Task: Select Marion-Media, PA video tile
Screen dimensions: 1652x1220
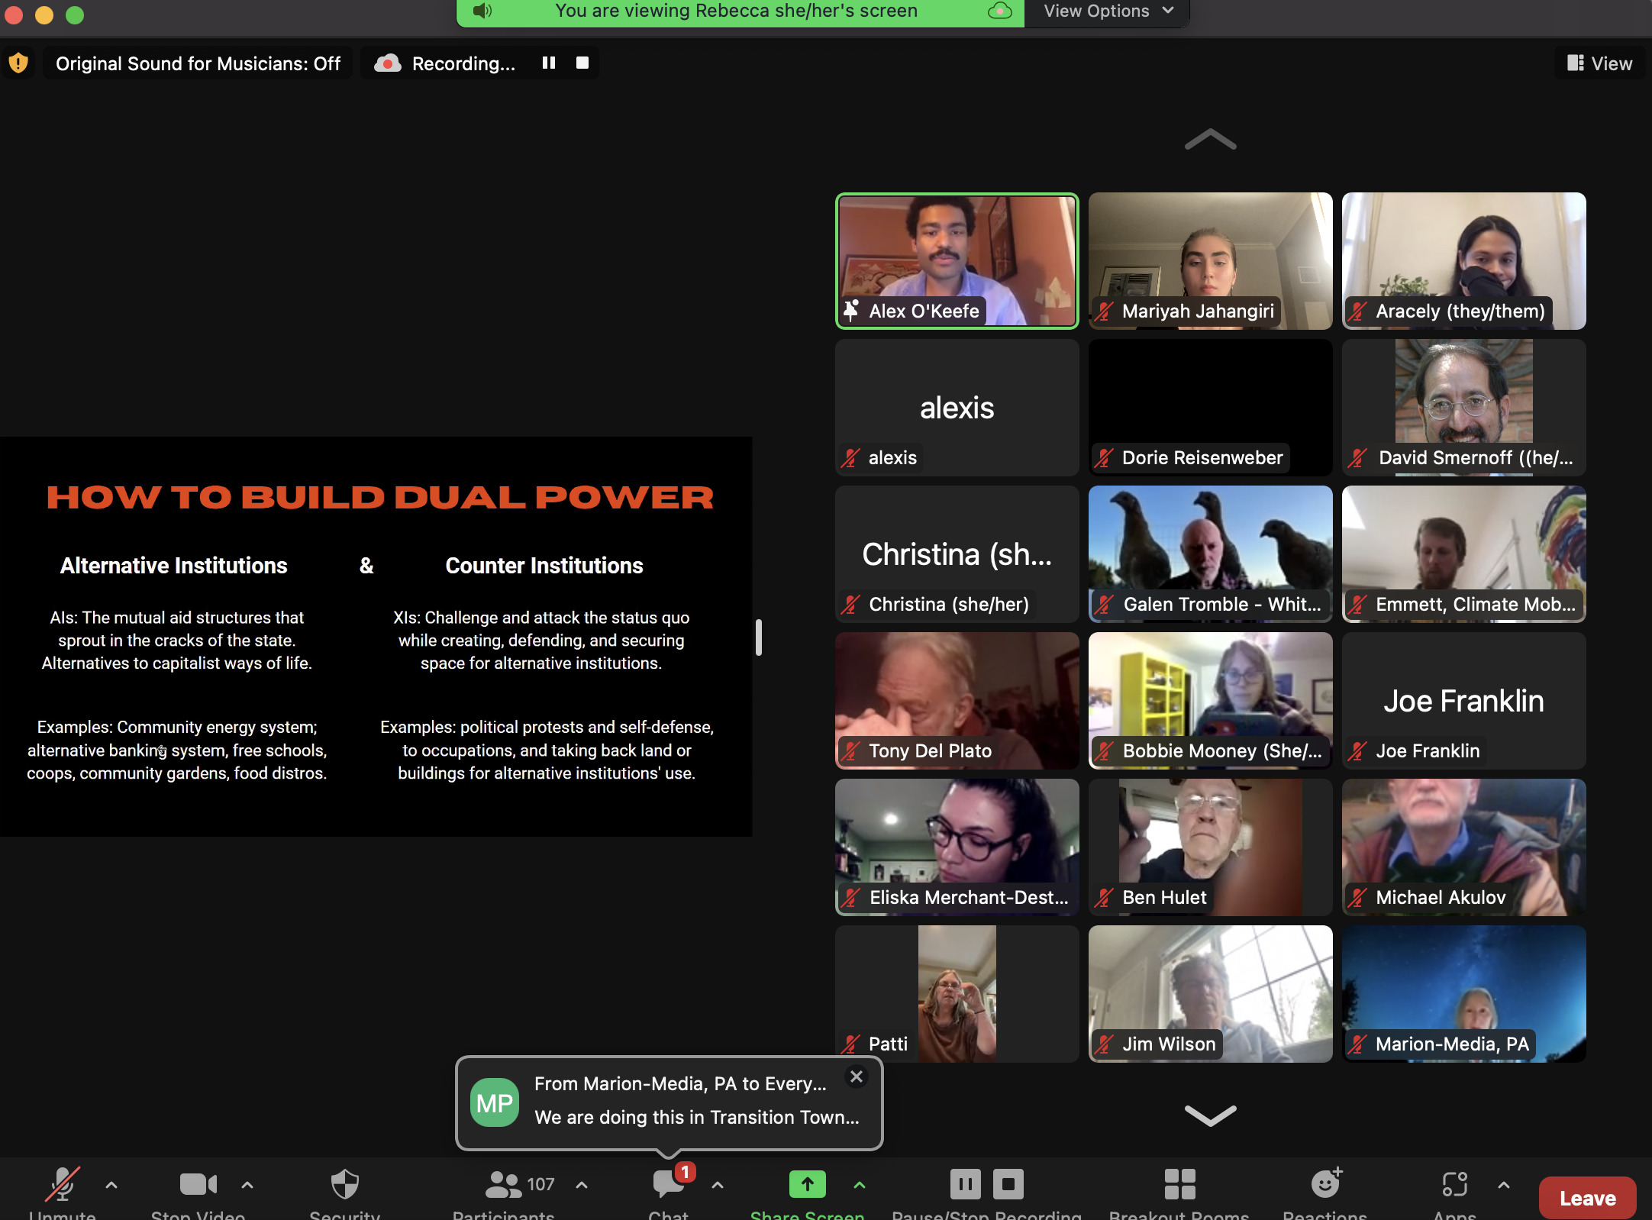Action: [x=1464, y=994]
